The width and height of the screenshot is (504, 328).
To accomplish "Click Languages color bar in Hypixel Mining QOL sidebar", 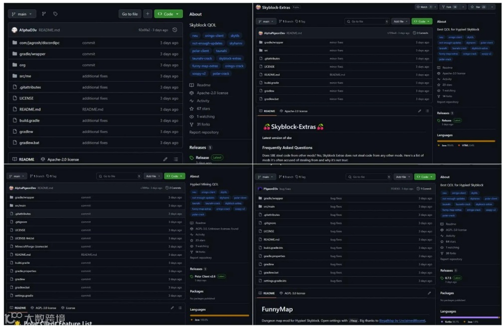I will [219, 316].
